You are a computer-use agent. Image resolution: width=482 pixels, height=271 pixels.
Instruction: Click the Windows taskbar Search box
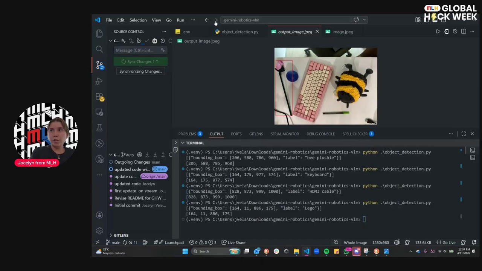click(215, 251)
